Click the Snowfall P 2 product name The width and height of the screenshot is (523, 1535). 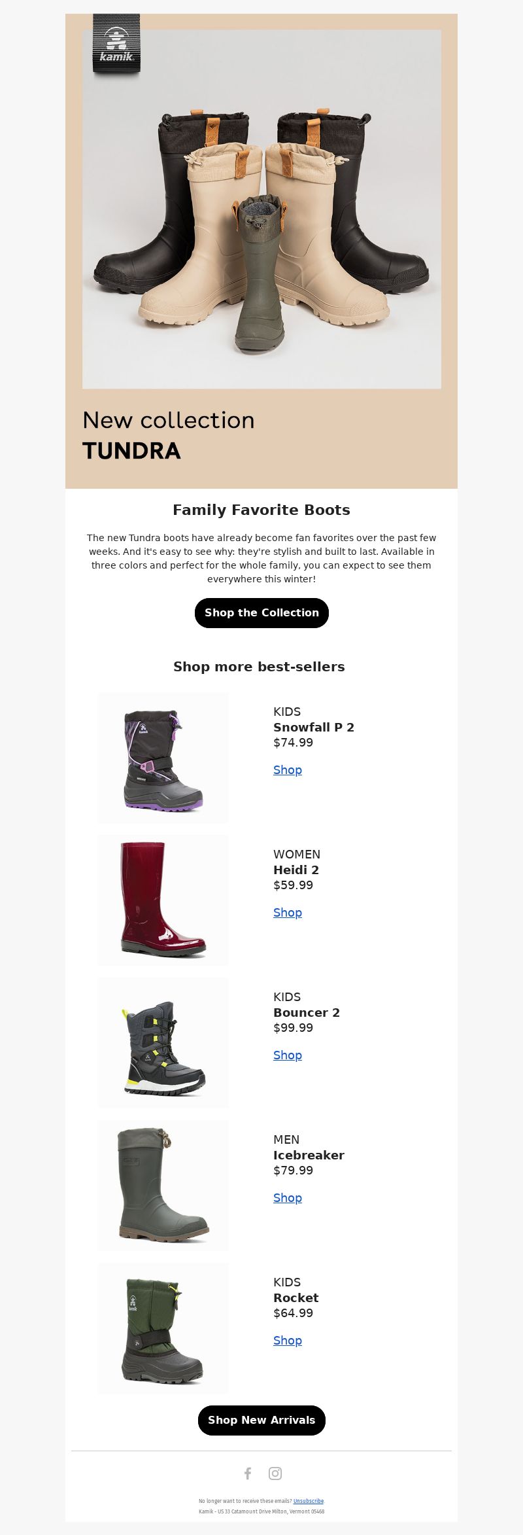pyautogui.click(x=314, y=728)
